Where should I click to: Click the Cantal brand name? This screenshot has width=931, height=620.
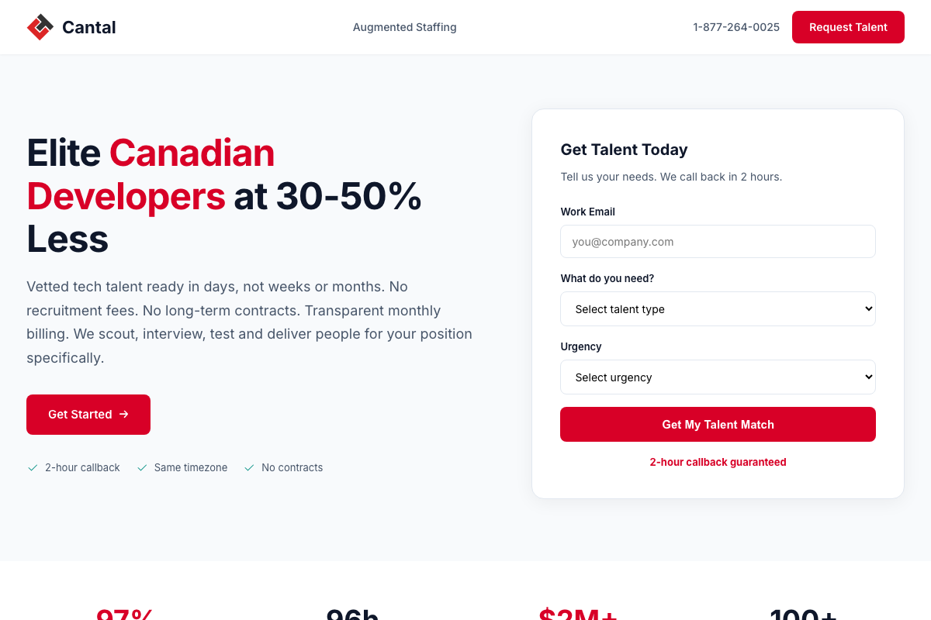[88, 27]
